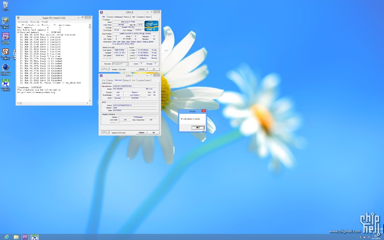The width and height of the screenshot is (384, 240).
Task: Select About tab in lower CPU-Z window
Action: tap(148, 81)
